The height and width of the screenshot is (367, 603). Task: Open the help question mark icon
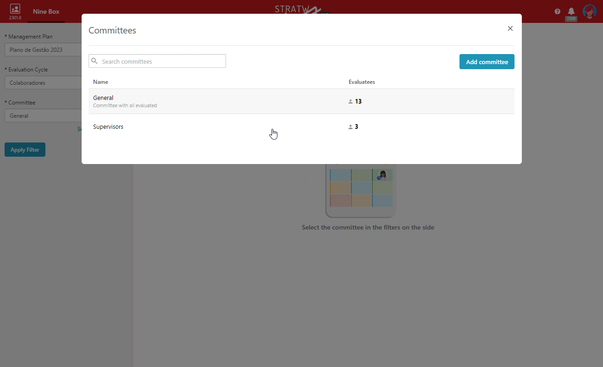[x=558, y=11]
